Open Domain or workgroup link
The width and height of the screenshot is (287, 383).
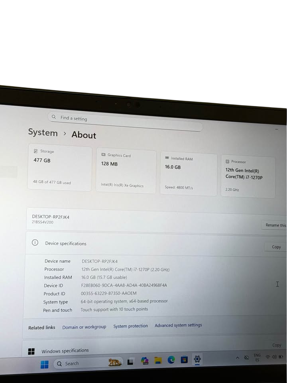(x=84, y=327)
